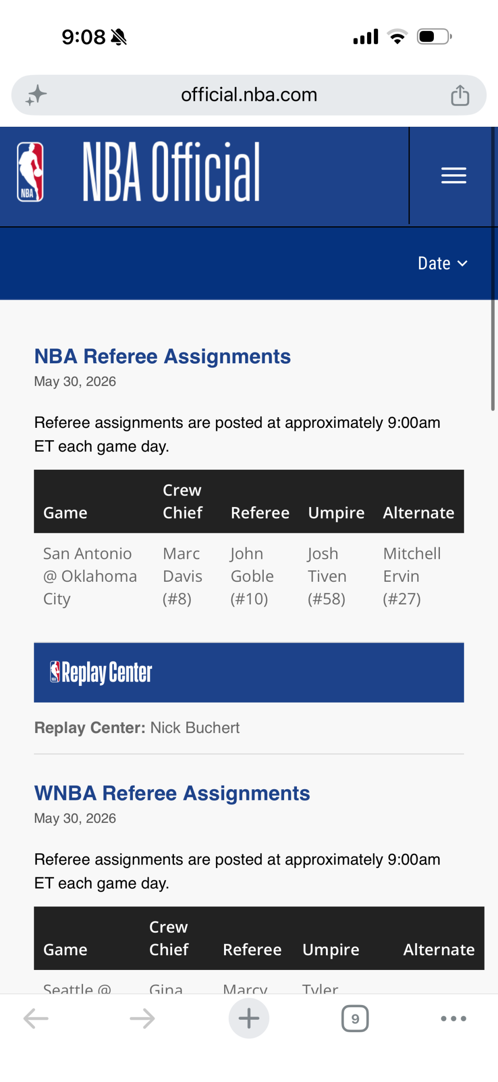Screen dimensions: 498x1082
Task: Go back with the left arrow
Action: pyautogui.click(x=36, y=1018)
